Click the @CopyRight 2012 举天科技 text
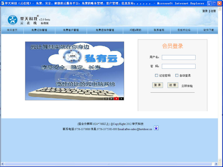Screen dimensions: 223x167 (127, 124)
